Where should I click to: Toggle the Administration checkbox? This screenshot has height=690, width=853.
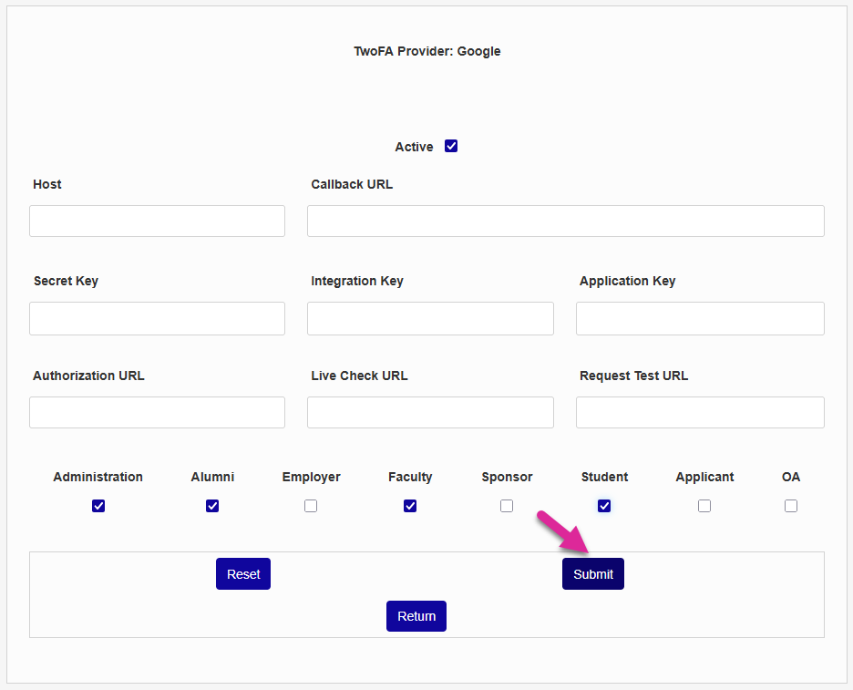click(x=98, y=506)
